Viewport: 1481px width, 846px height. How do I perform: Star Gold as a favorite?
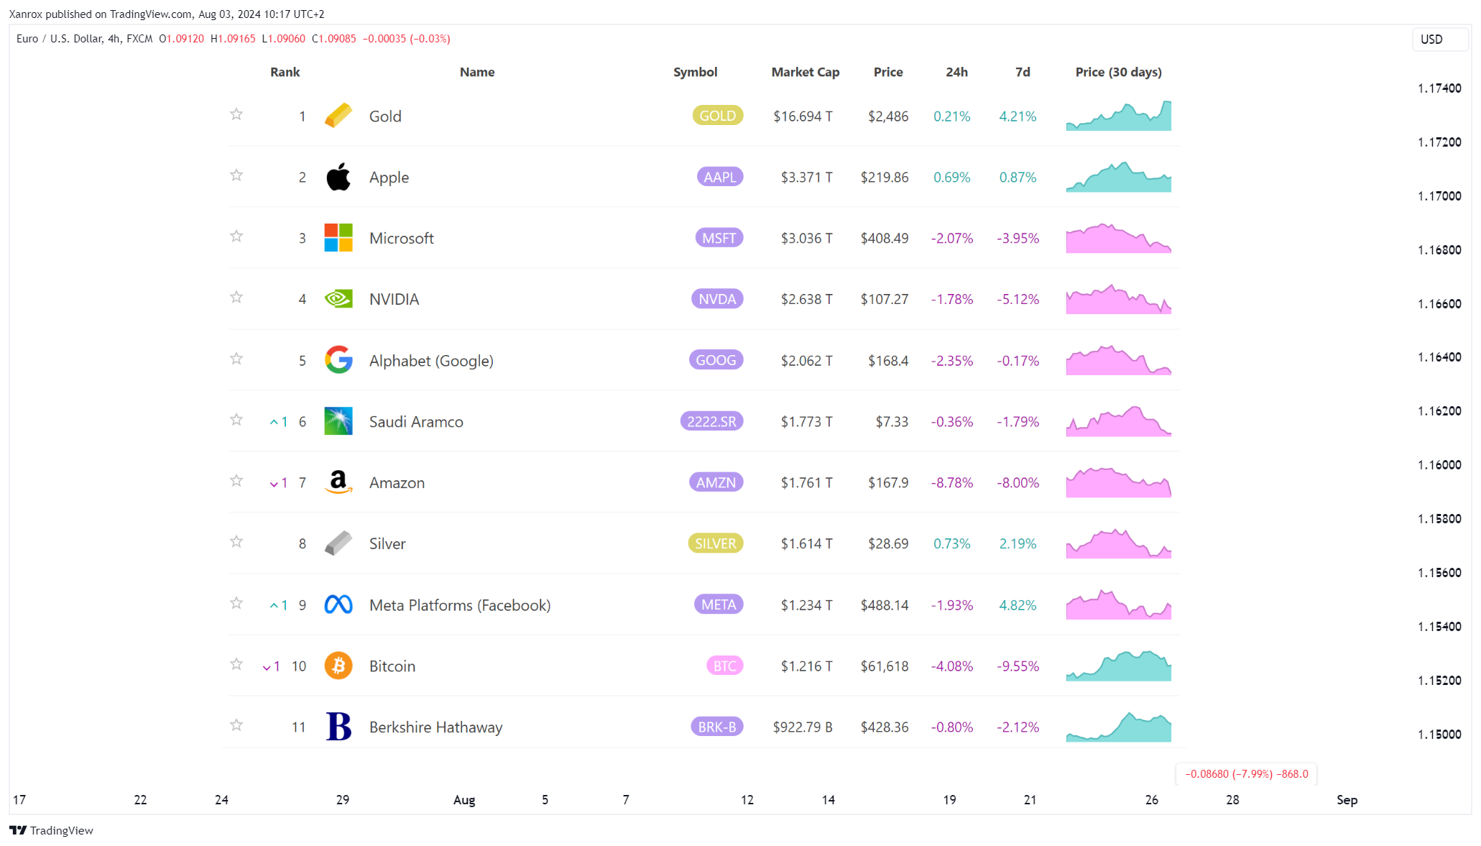point(236,114)
